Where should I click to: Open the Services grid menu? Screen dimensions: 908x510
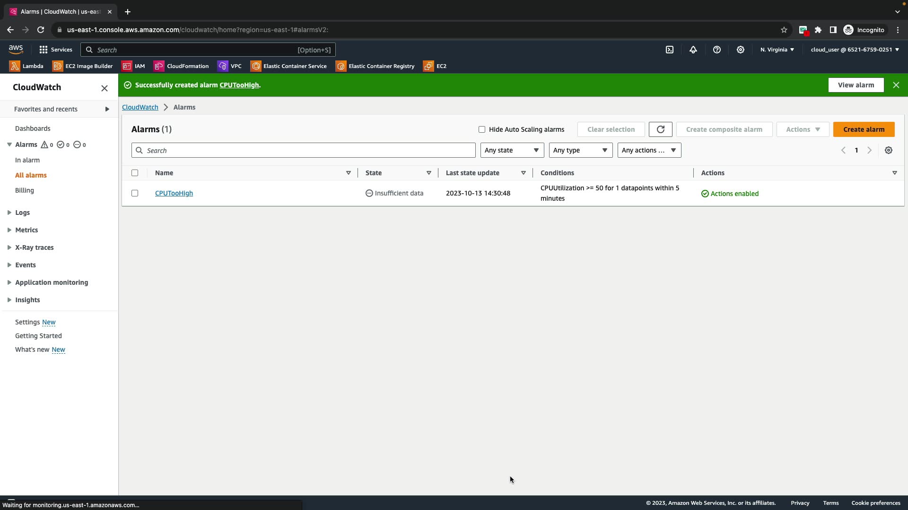point(55,50)
